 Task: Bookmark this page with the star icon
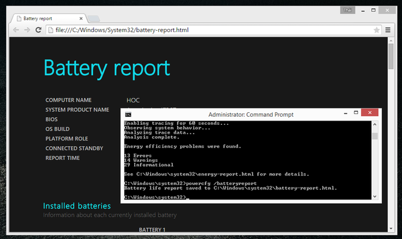376,30
